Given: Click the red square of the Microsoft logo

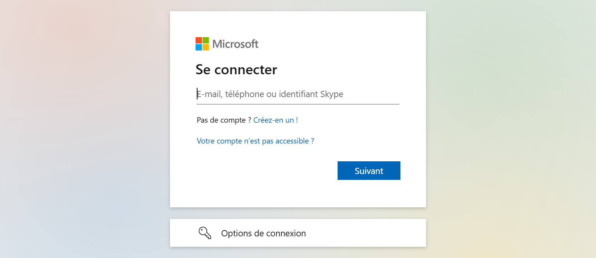Looking at the screenshot, I should (199, 40).
